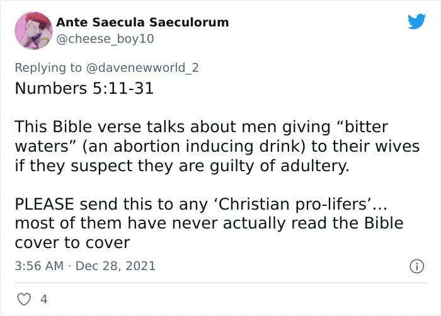
Task: Select the Dec 28, 2021 date
Action: pyautogui.click(x=115, y=266)
